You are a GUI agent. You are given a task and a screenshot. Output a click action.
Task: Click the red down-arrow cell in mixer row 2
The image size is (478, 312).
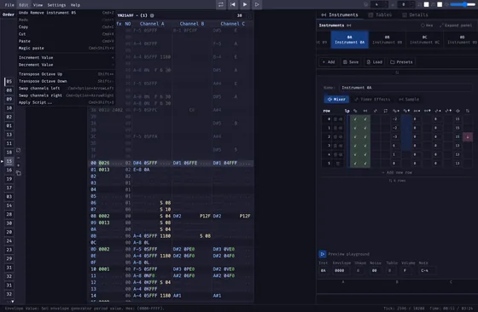pos(468,136)
